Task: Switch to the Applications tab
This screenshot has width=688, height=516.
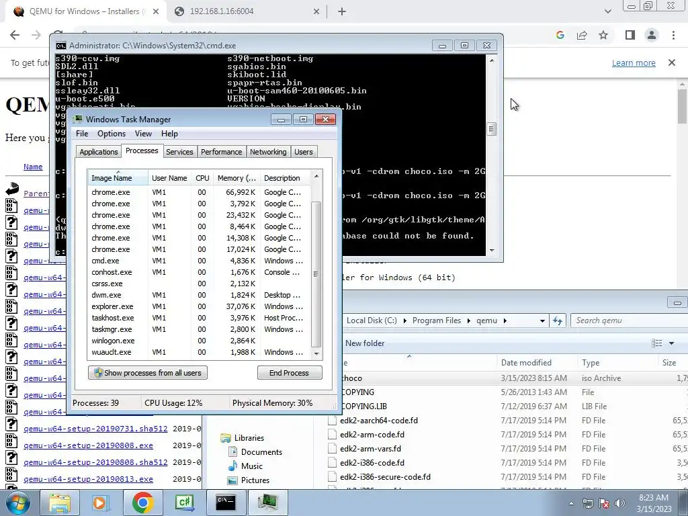Action: [x=99, y=152]
